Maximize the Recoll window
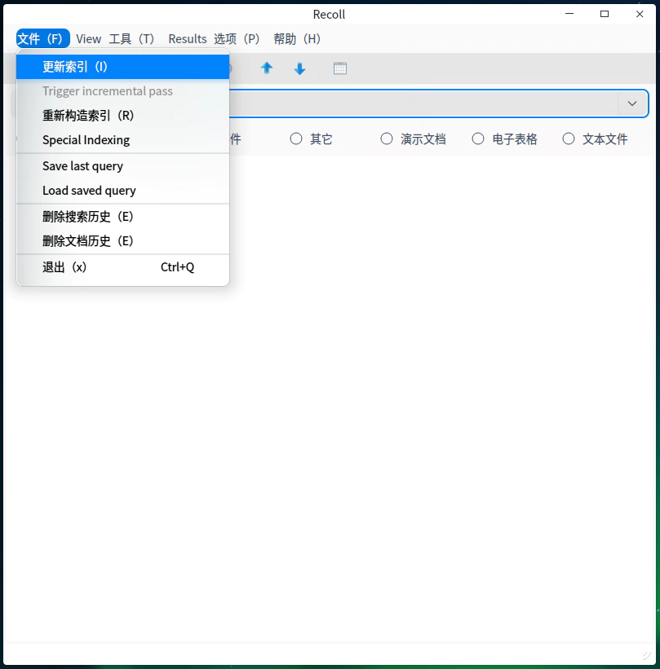Screen dimensions: 660x669 click(605, 14)
